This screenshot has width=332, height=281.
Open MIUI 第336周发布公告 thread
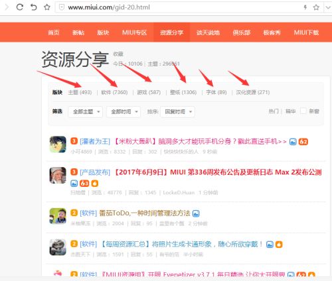[x=218, y=172]
